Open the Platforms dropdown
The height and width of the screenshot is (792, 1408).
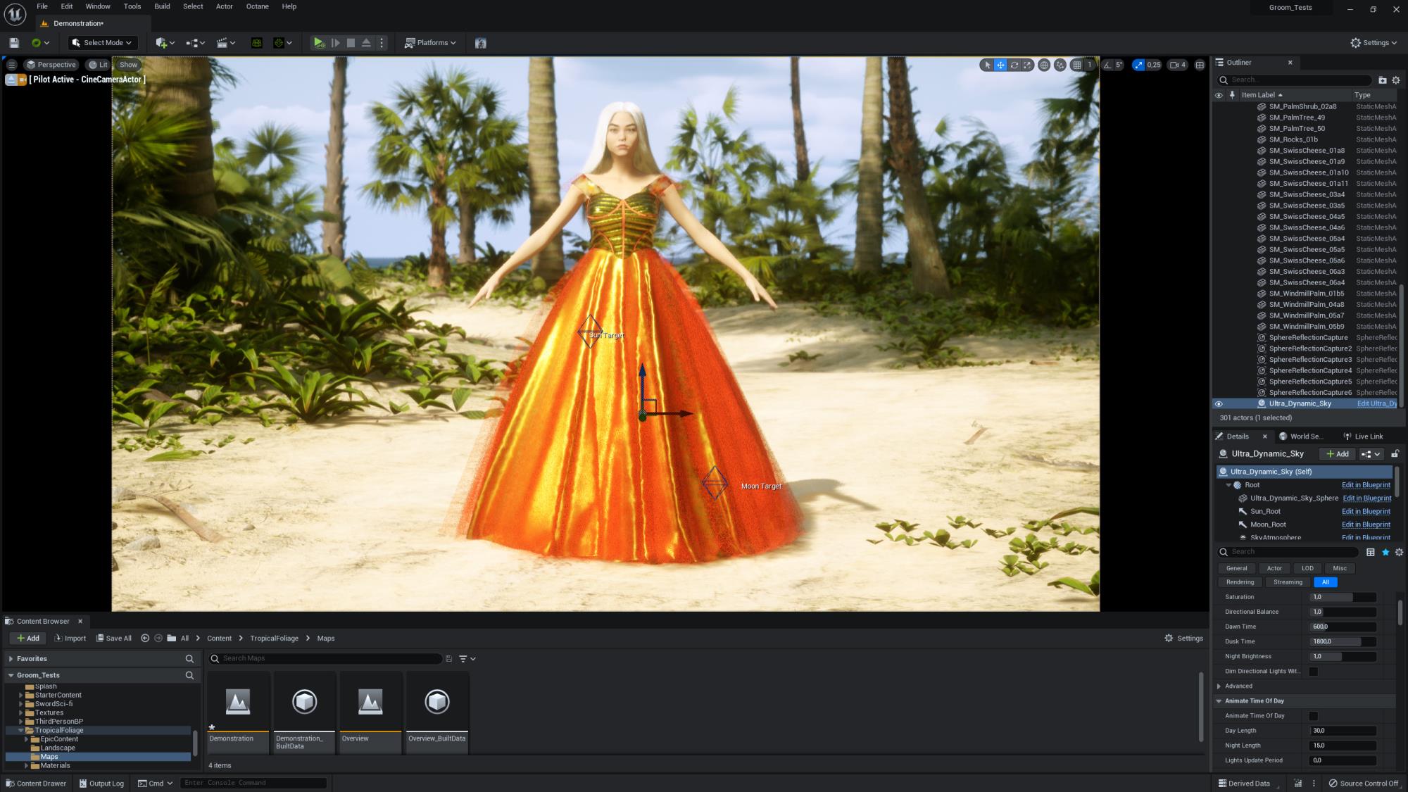(430, 43)
